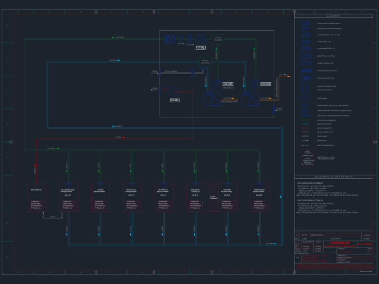Image resolution: width=379 pixels, height=284 pixels.
Task: Click the AR EXTERNO duct label
Action: tap(171, 71)
